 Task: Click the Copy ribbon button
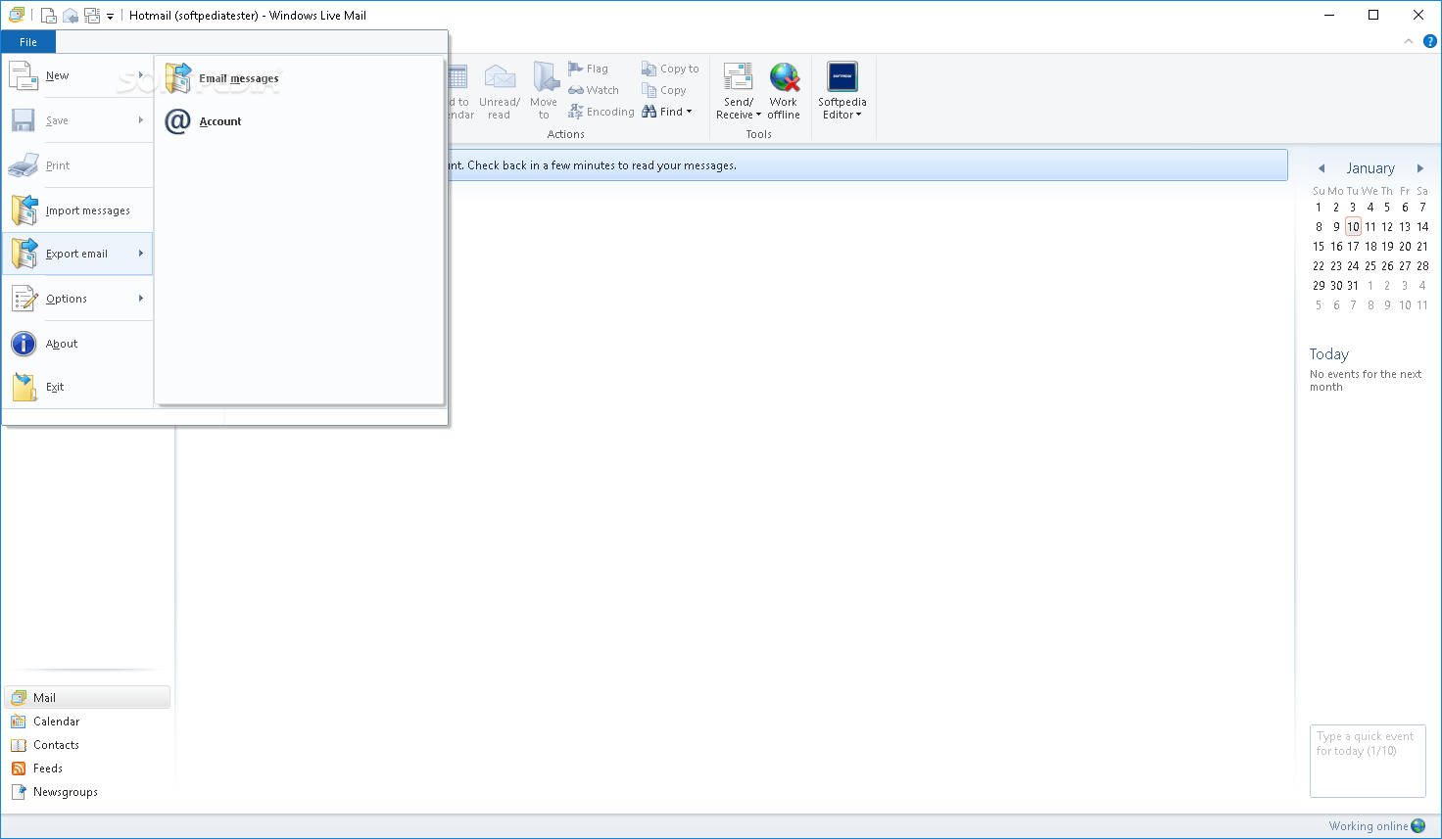[663, 90]
